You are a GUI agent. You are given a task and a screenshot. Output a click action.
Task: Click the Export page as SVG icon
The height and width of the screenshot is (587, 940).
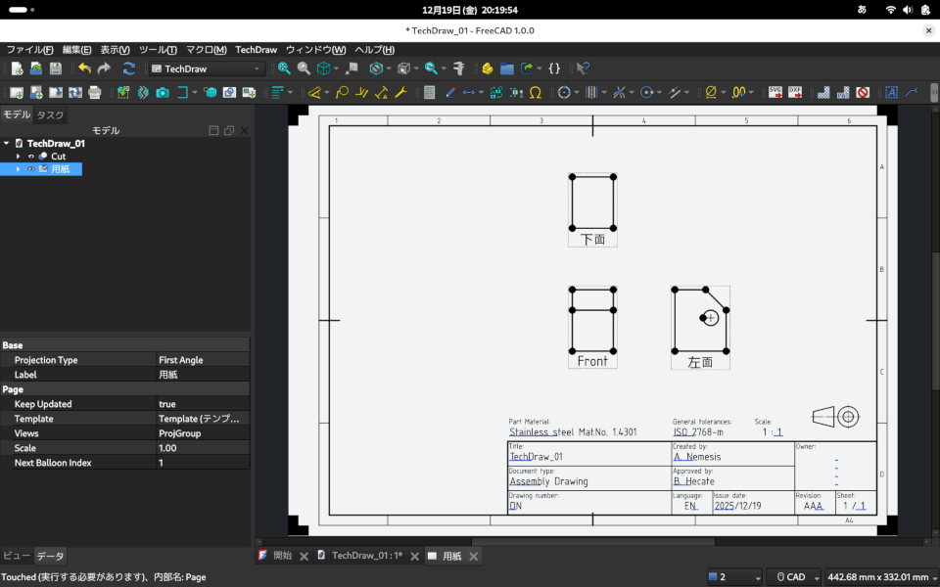(775, 92)
